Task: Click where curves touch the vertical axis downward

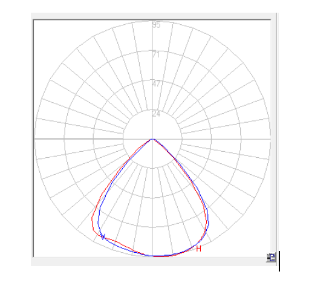Action: [x=152, y=256]
